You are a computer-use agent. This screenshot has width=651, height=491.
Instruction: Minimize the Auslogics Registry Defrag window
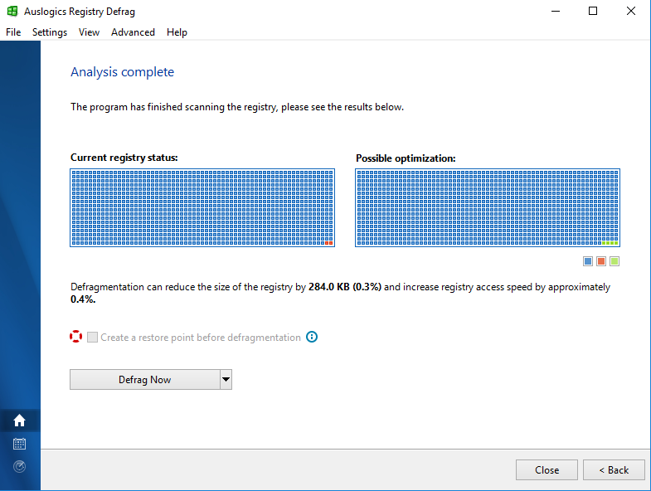[x=556, y=12]
